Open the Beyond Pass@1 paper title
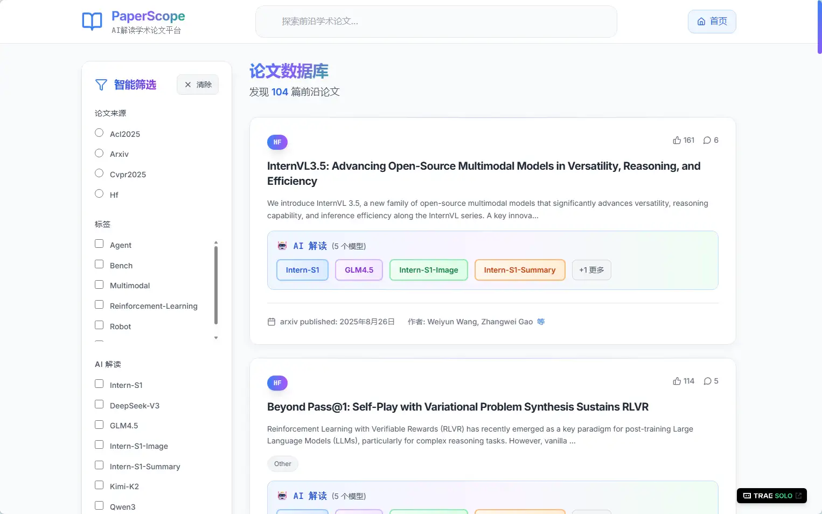Screen dimensions: 822x514 [x=458, y=407]
